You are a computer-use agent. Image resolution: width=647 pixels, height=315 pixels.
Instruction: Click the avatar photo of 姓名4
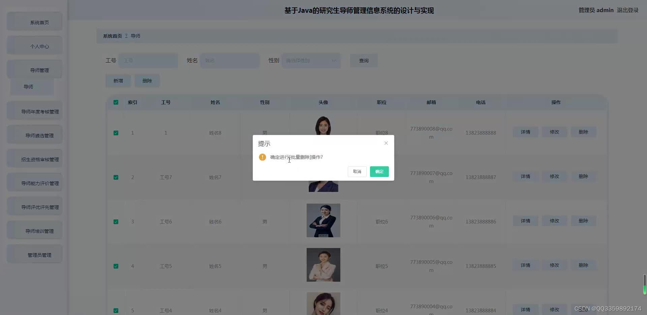pyautogui.click(x=323, y=304)
